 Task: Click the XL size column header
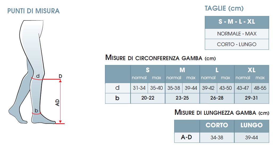(252, 70)
